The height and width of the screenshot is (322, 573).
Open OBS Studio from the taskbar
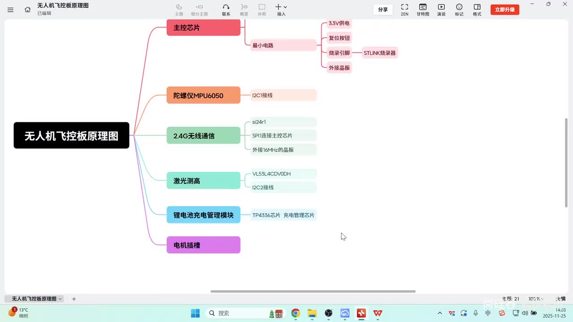[x=329, y=313]
